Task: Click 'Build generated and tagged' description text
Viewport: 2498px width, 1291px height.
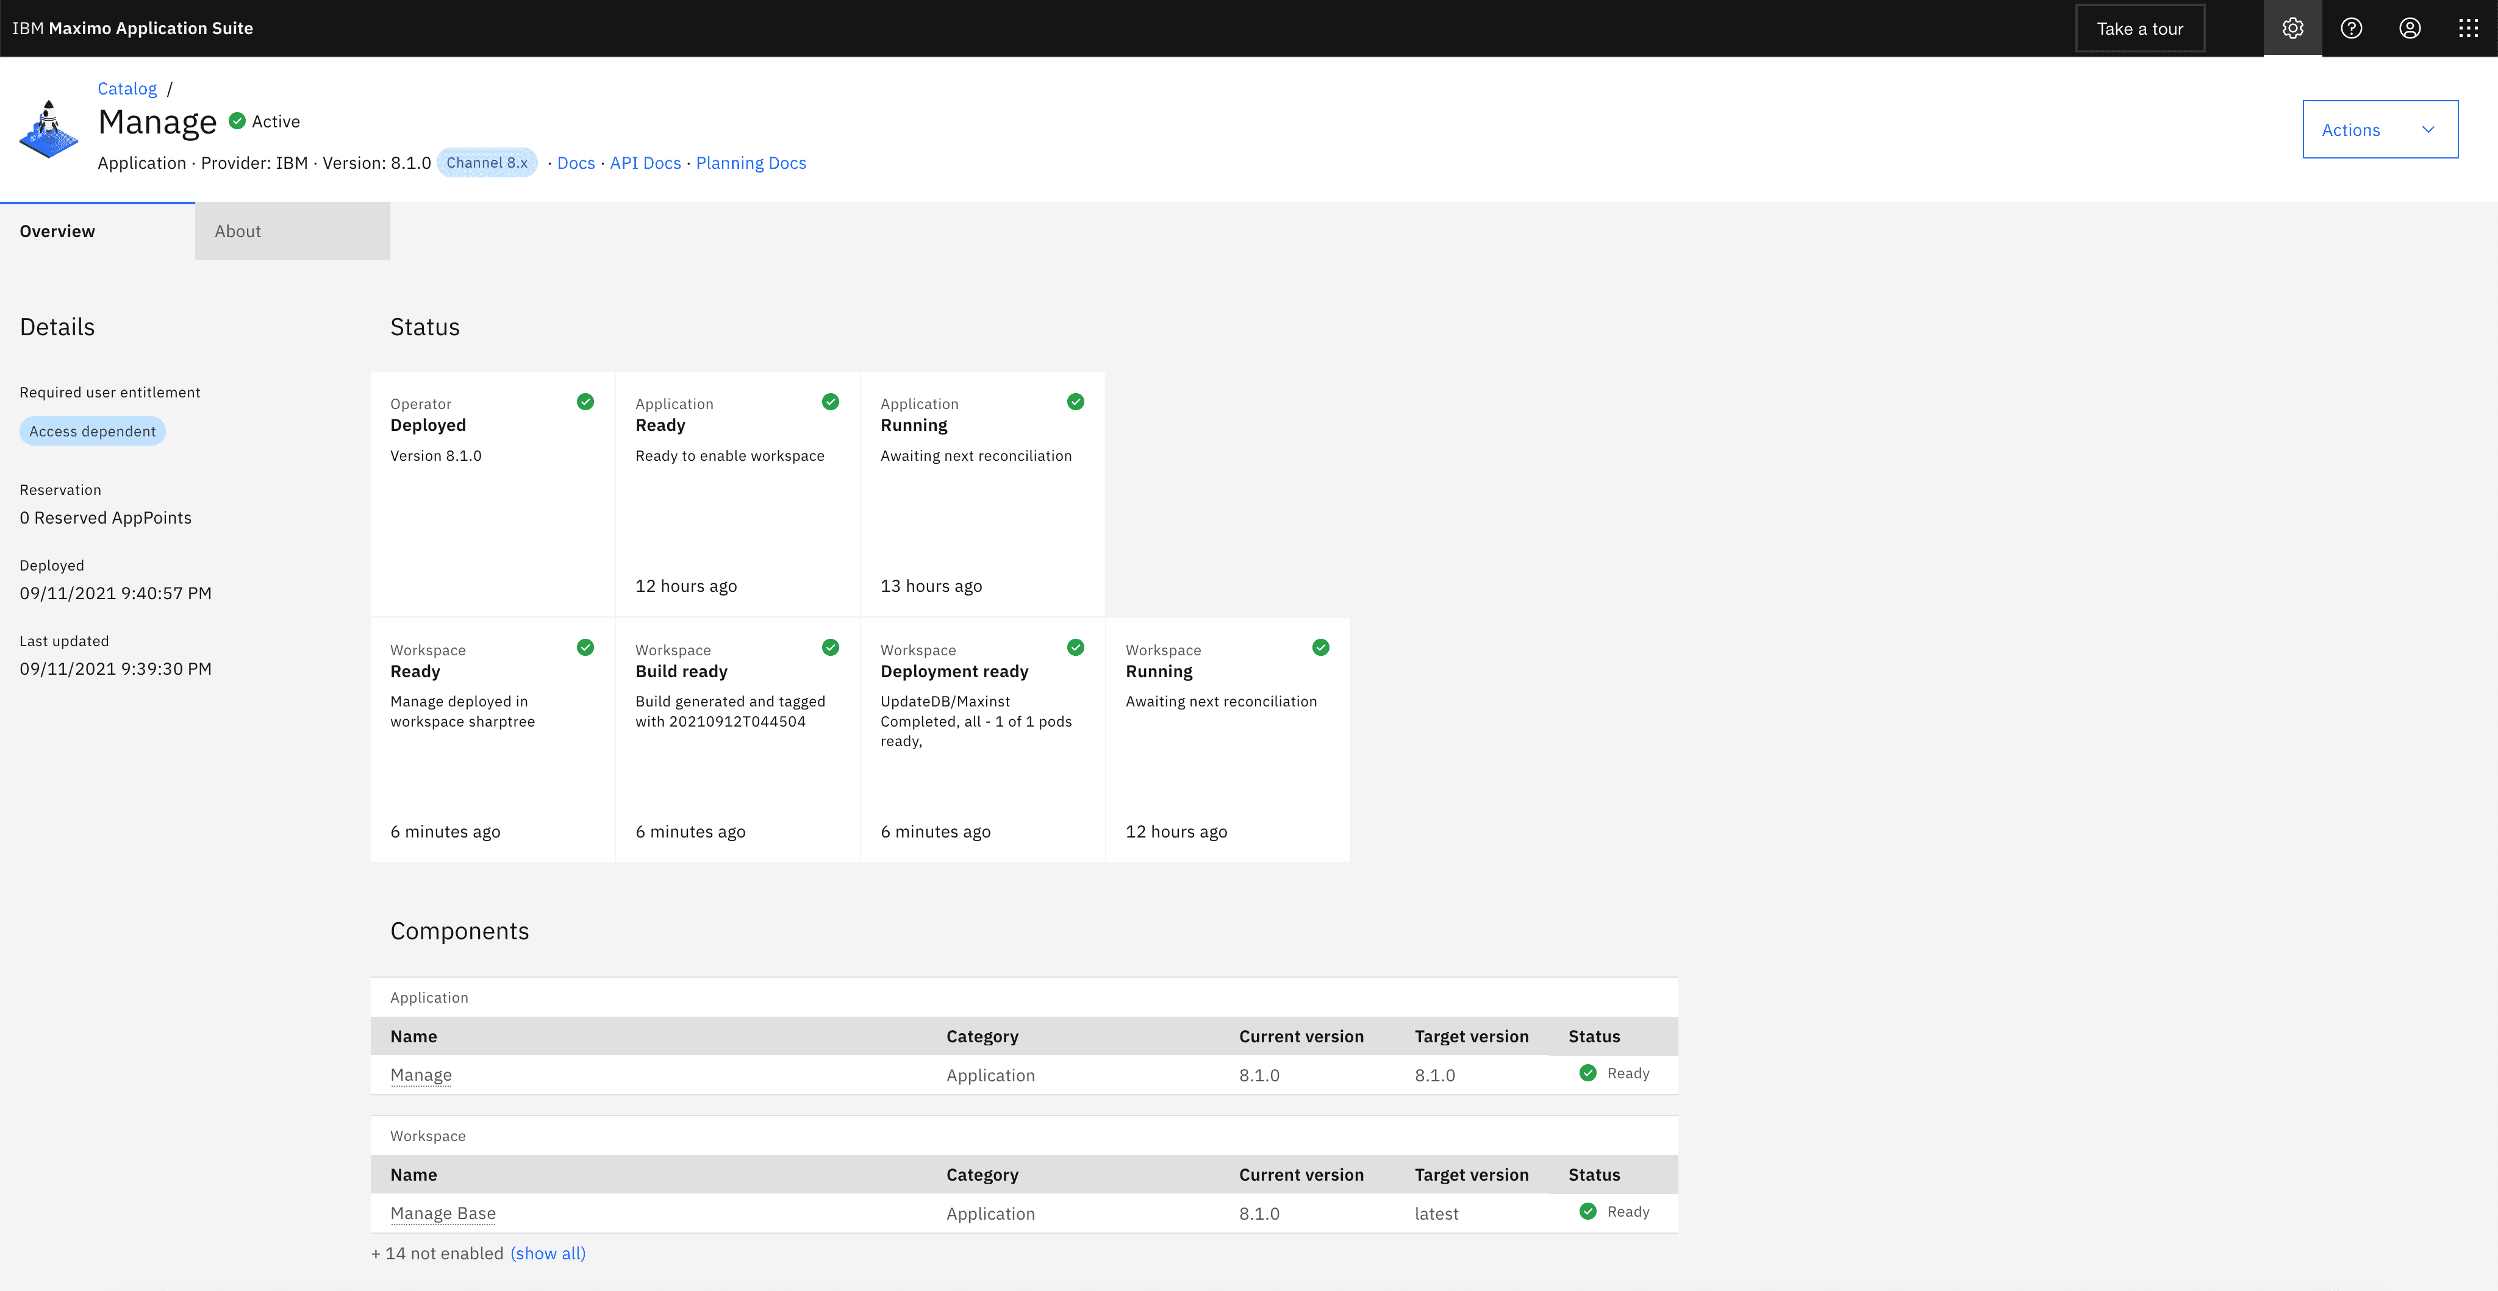Action: point(730,711)
